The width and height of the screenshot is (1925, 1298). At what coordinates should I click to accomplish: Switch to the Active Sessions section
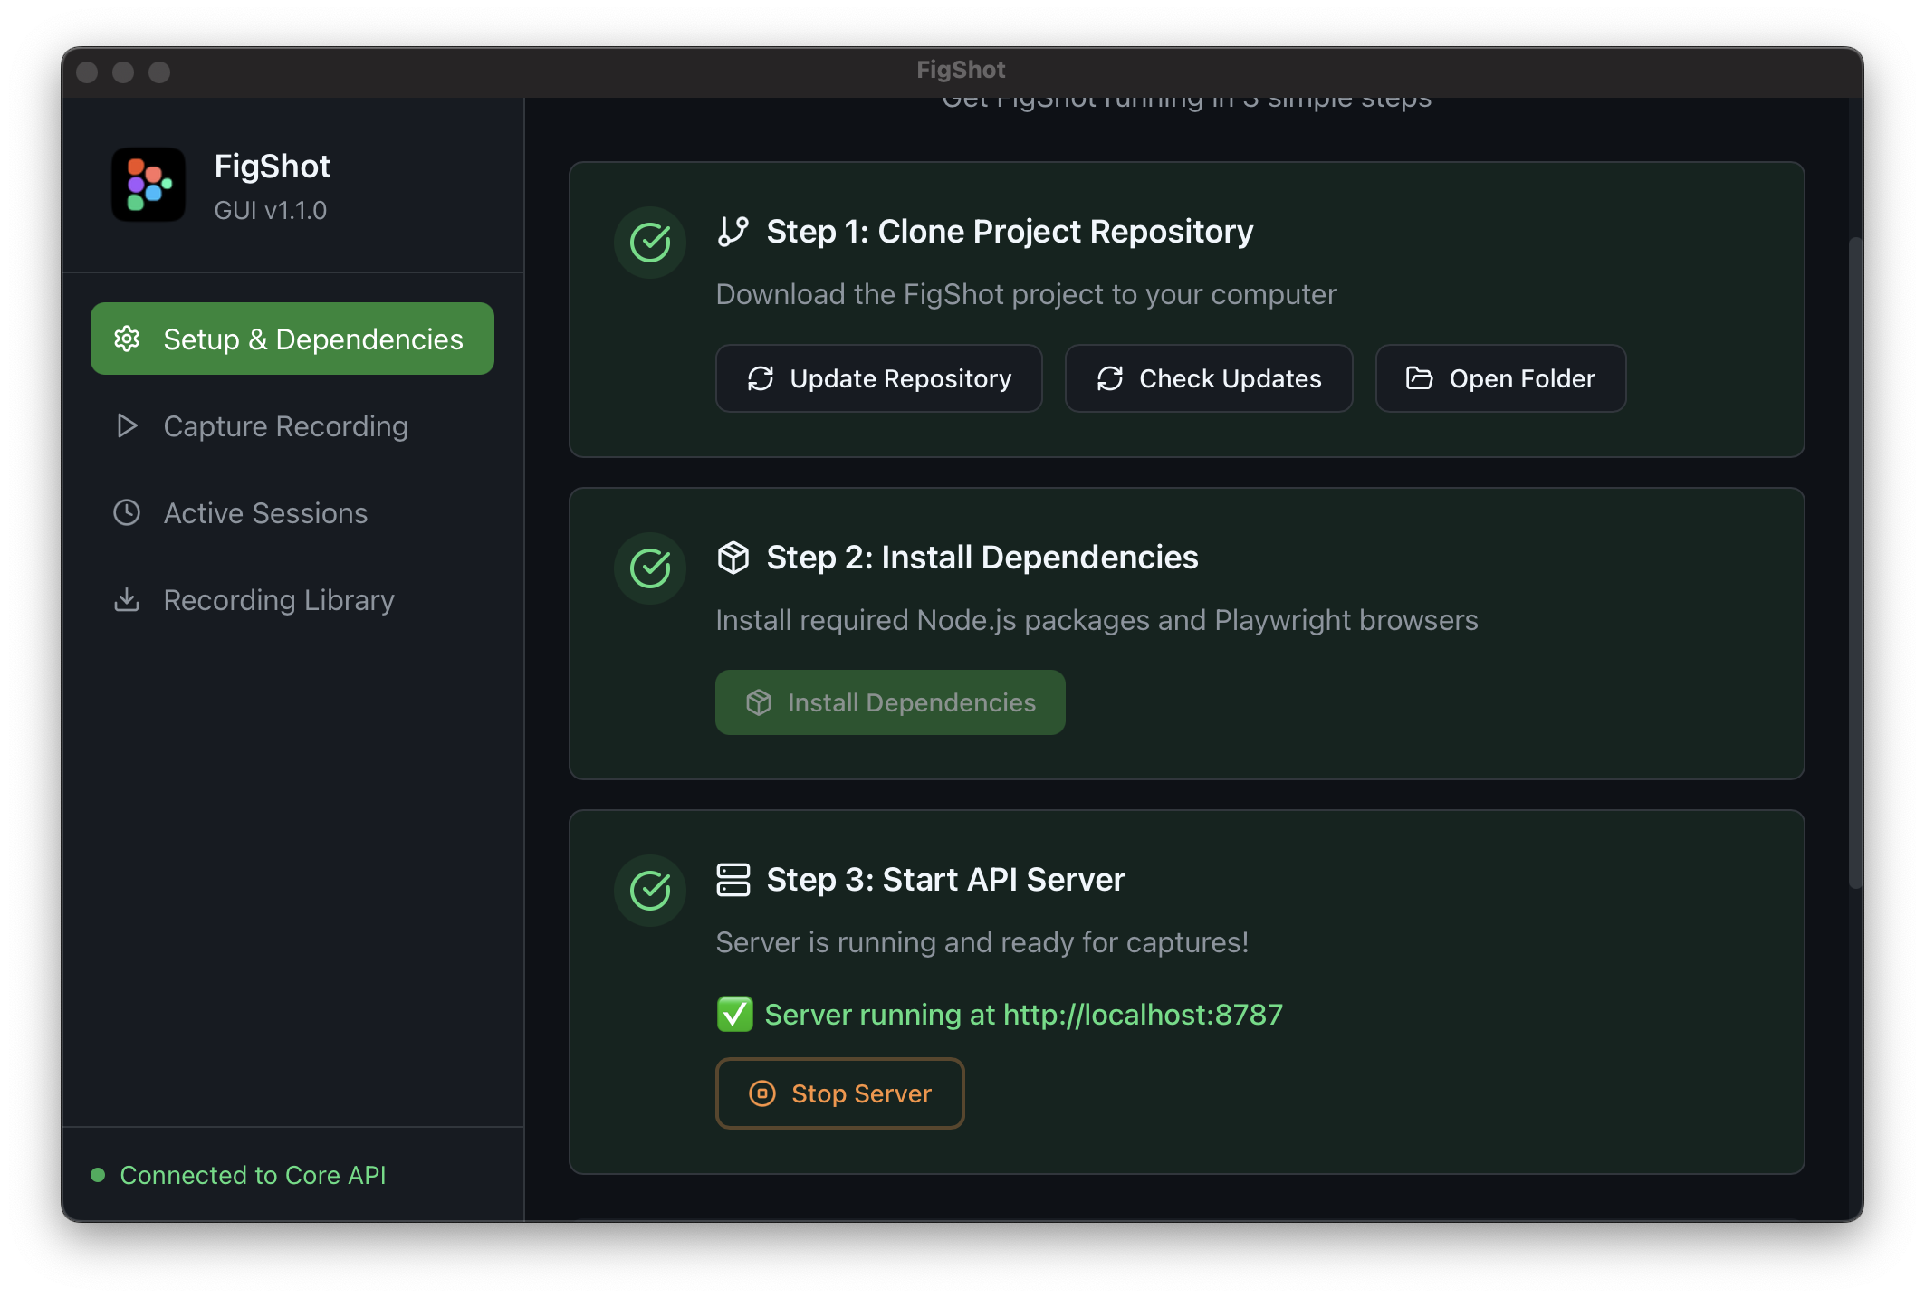pyautogui.click(x=264, y=512)
